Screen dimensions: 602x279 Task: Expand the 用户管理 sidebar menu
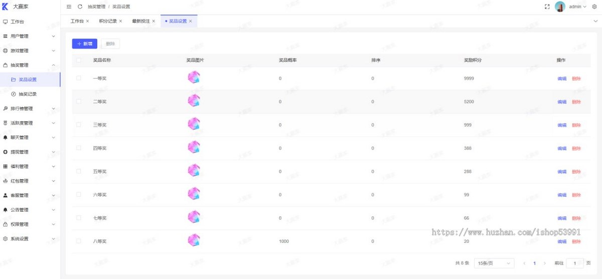tap(30, 36)
